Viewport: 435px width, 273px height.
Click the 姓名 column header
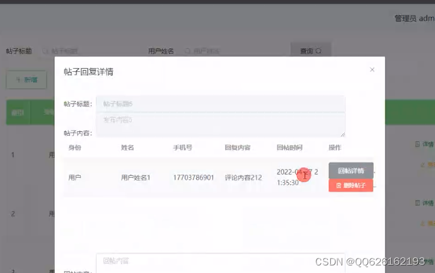[127, 148]
